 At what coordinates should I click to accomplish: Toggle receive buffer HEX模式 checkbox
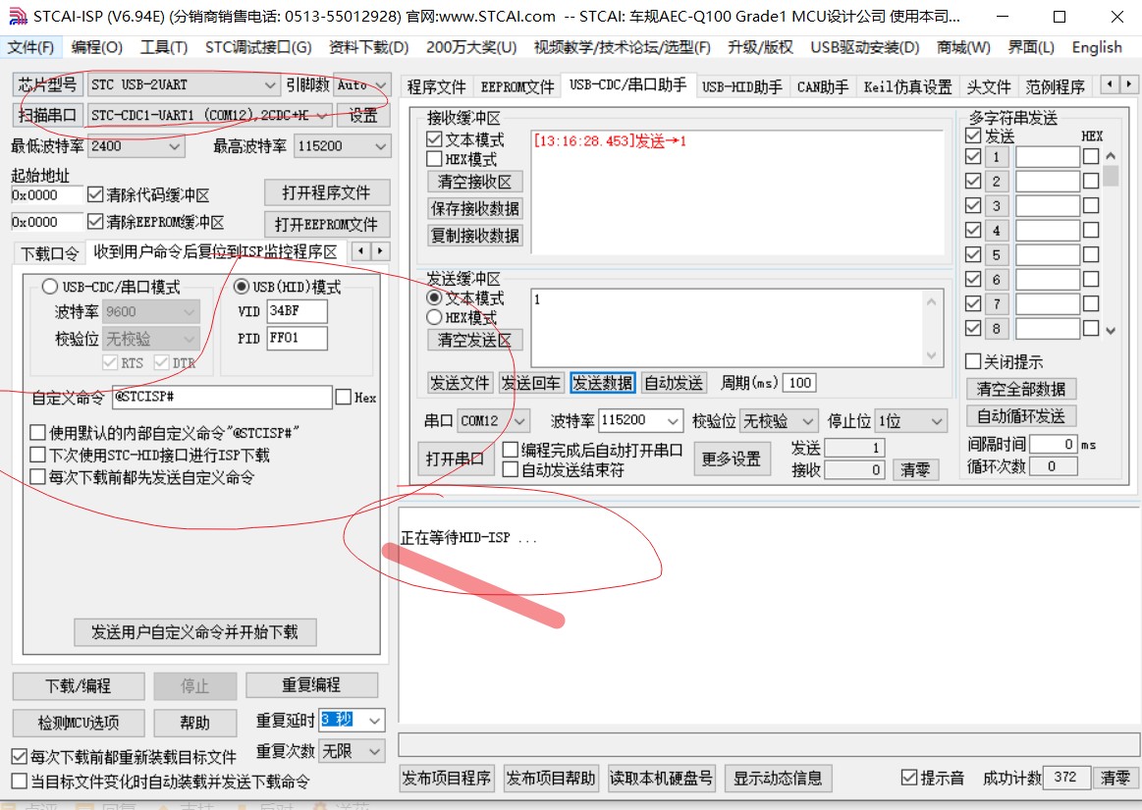(x=435, y=158)
